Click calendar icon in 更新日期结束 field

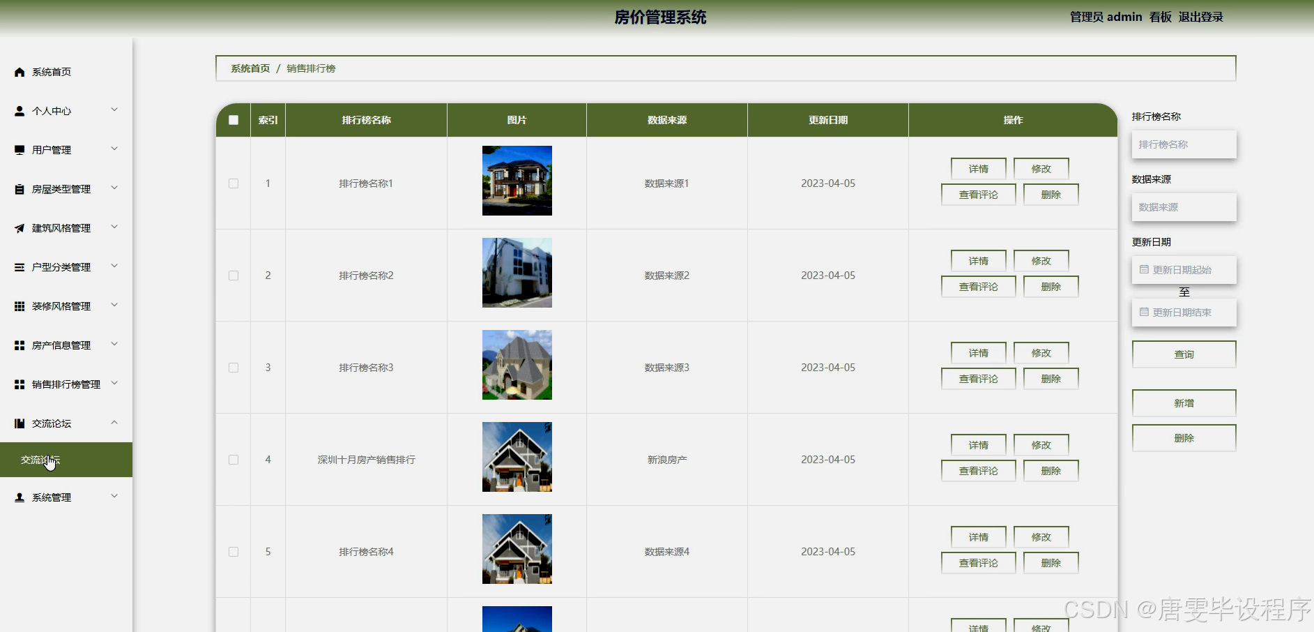tap(1144, 312)
